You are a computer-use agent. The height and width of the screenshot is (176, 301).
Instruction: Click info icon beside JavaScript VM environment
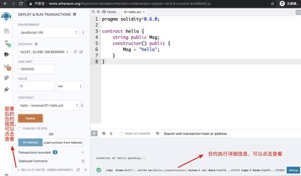click(x=83, y=32)
